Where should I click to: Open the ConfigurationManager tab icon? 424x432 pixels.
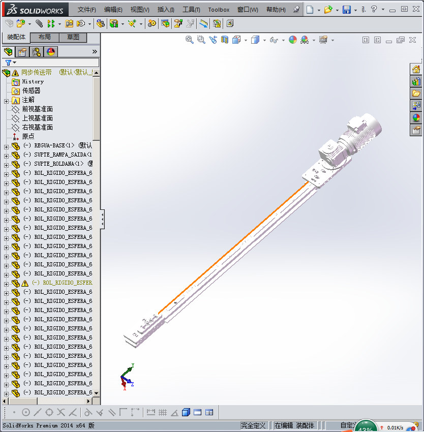37,51
